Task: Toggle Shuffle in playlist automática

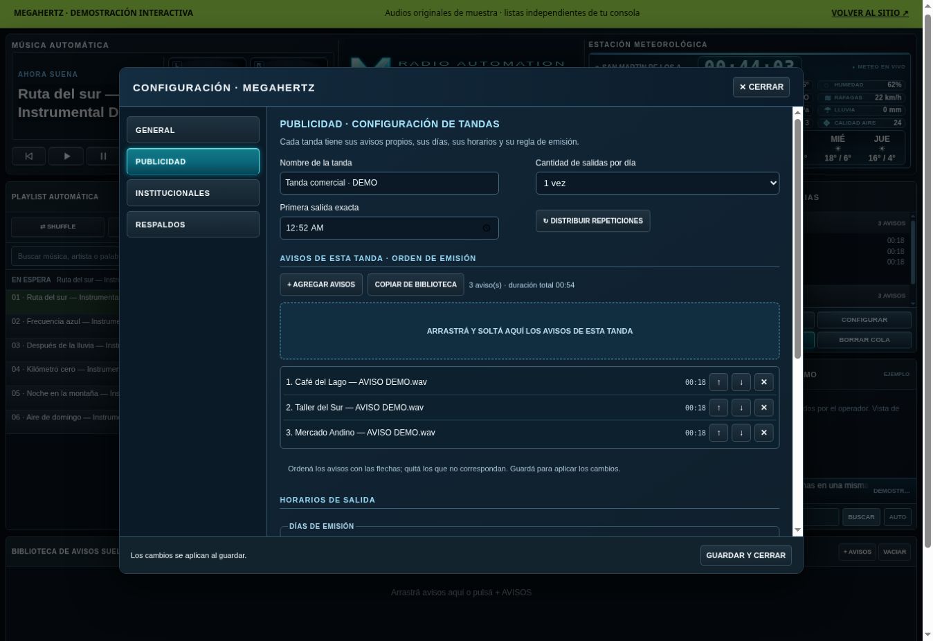Action: point(58,226)
